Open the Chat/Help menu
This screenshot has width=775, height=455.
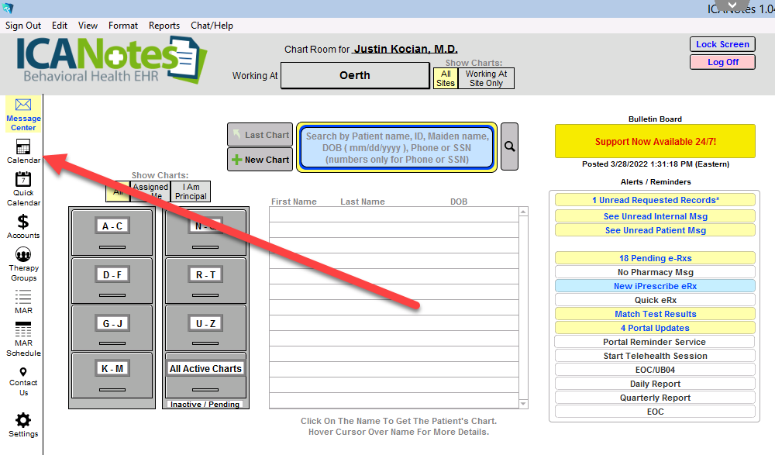212,26
